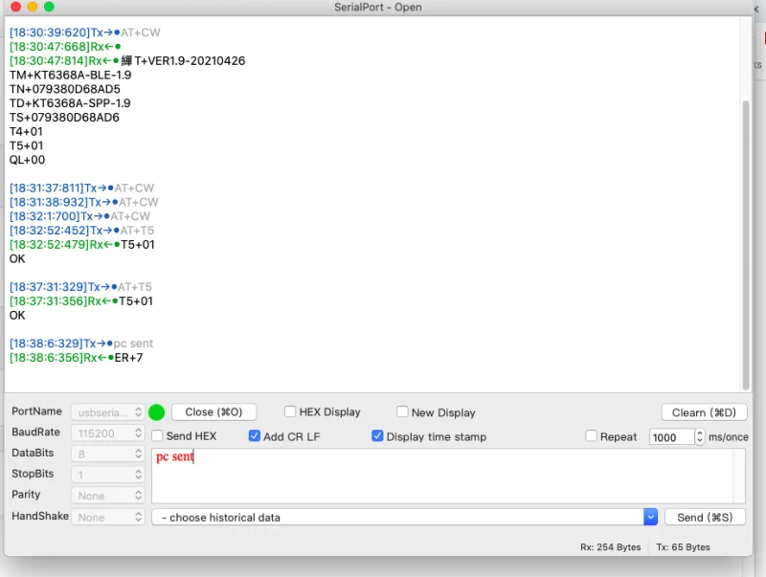Click the Rx: 254 Bytes counter
766x577 pixels.
point(610,546)
